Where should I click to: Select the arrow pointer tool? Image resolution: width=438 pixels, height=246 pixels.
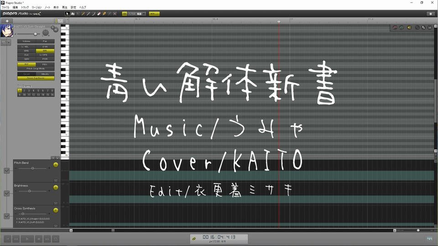[67, 14]
